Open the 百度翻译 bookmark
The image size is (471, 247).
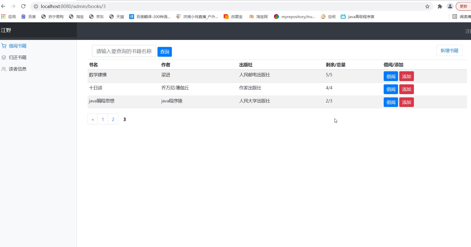coord(150,17)
